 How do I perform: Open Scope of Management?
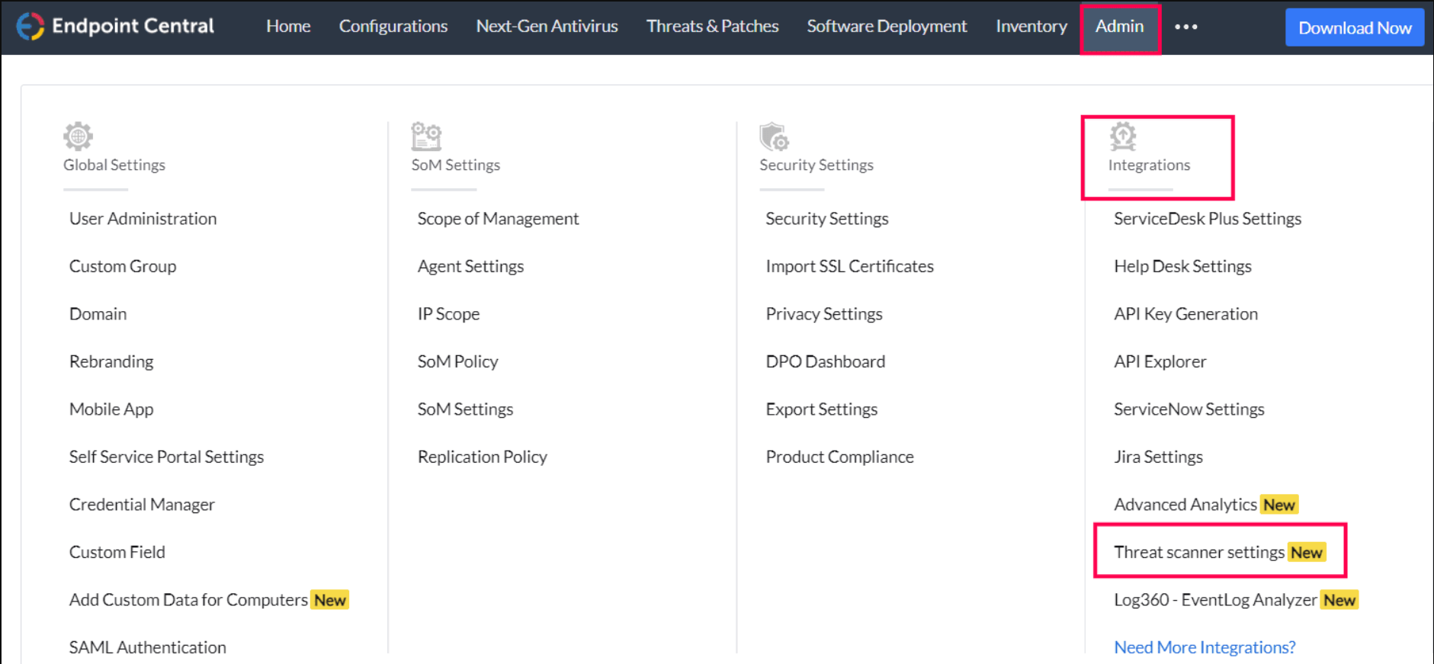pyautogui.click(x=498, y=219)
